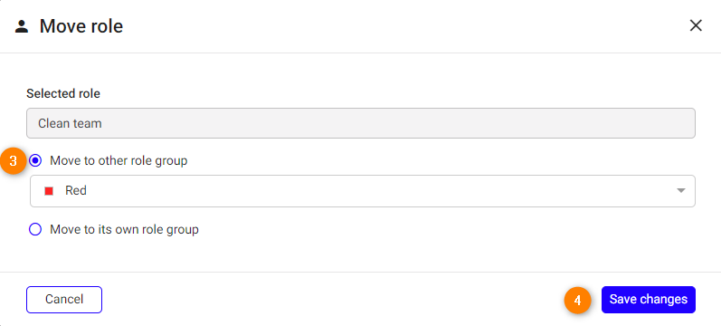
Task: Click the Clean team text
Action: click(70, 123)
